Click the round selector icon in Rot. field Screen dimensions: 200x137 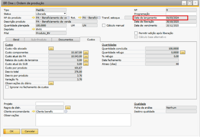click(99, 18)
